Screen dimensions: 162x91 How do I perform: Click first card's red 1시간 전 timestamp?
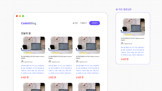(x=25, y=77)
